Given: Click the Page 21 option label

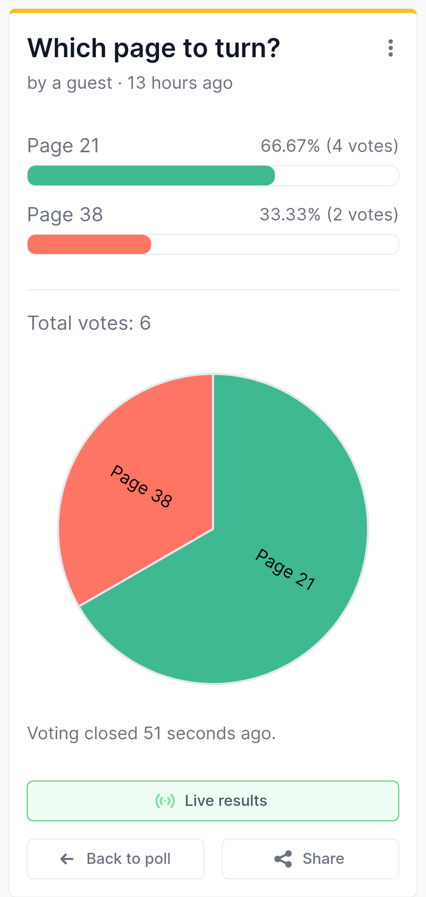Looking at the screenshot, I should click(63, 146).
